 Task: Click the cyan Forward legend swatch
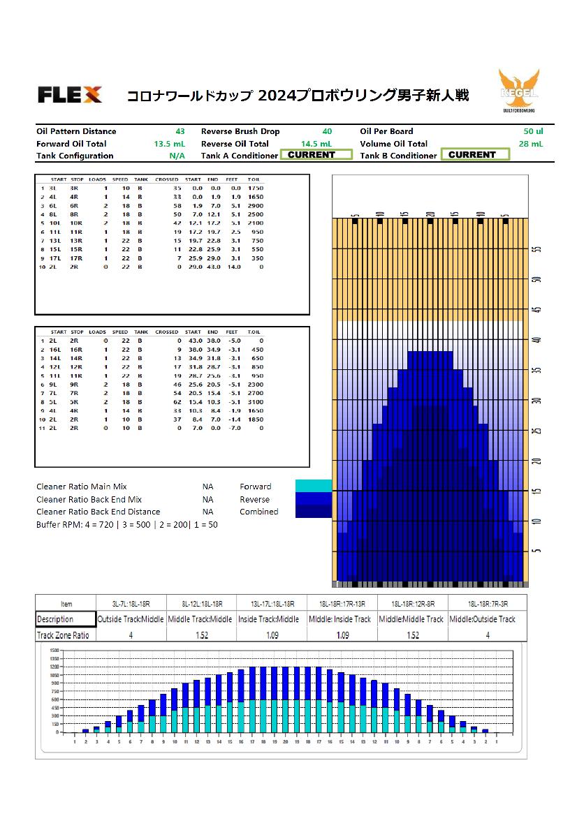point(314,486)
